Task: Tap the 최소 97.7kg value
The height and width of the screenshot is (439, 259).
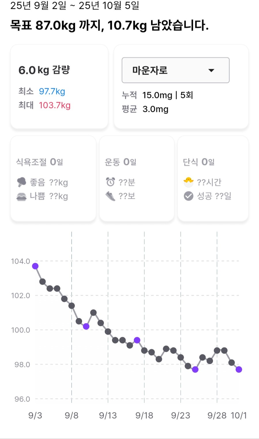Action: tap(52, 91)
